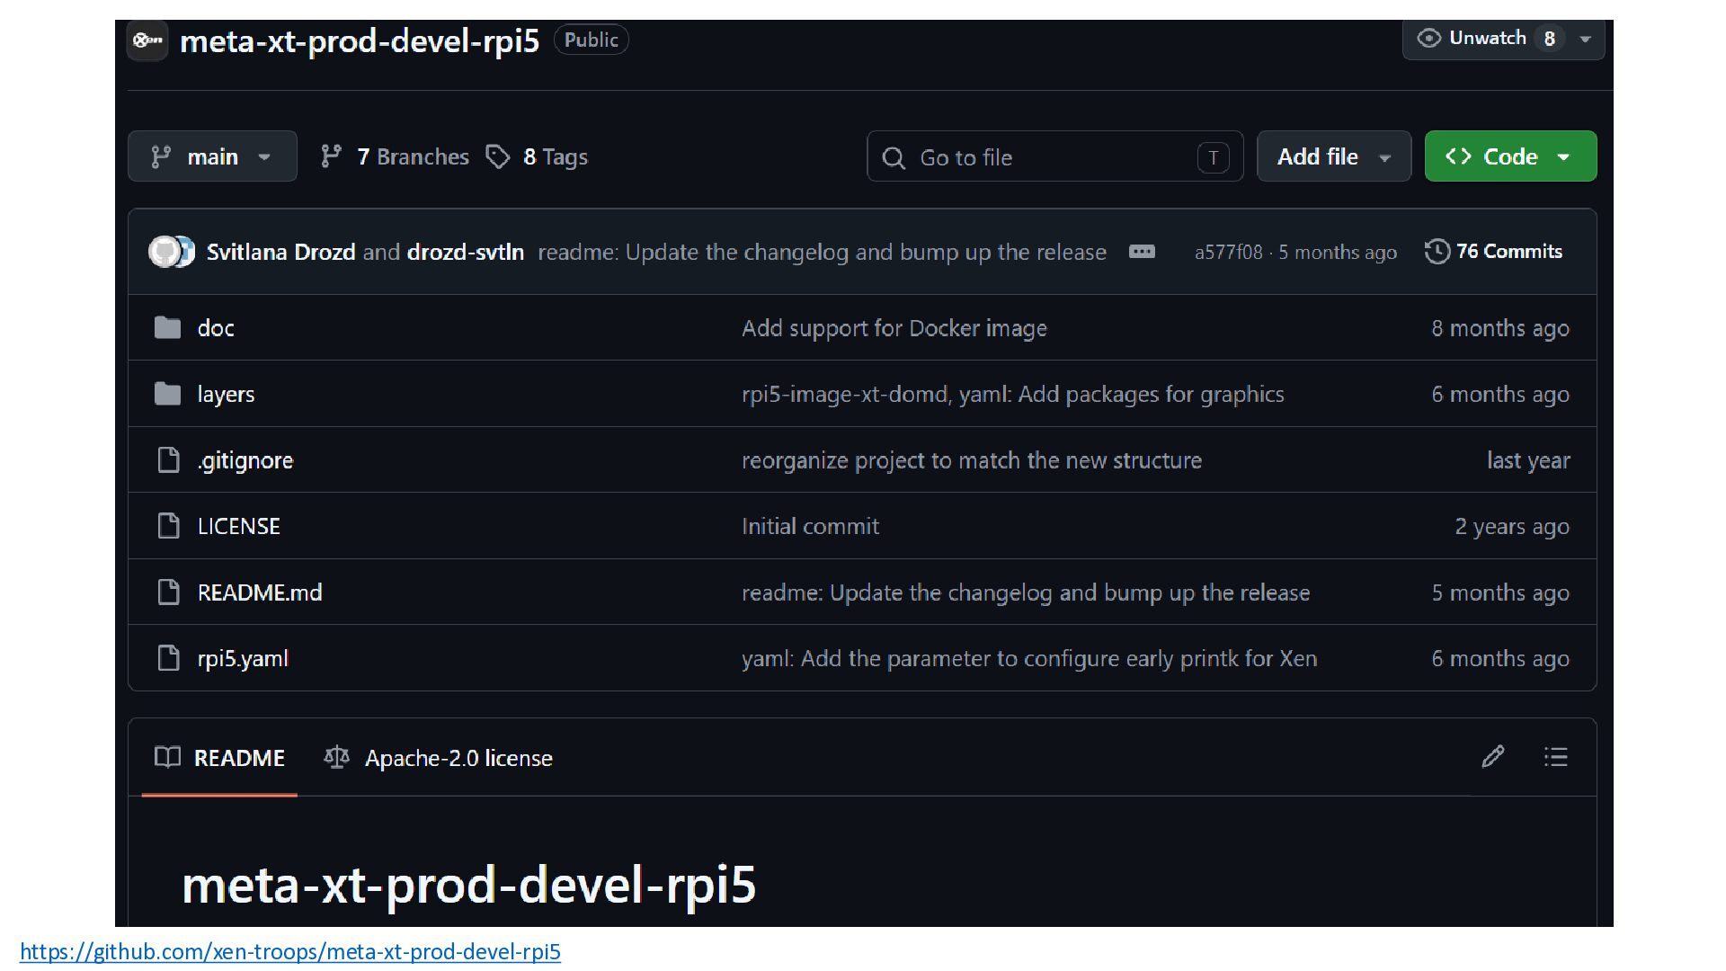Image resolution: width=1726 pixels, height=971 pixels.
Task: View the 8 Tags link
Action: 537,157
